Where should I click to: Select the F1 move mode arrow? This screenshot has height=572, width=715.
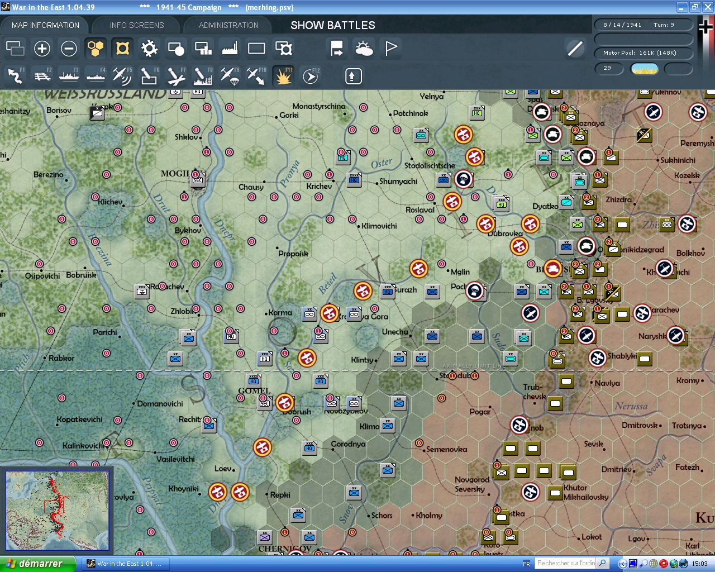pyautogui.click(x=15, y=76)
